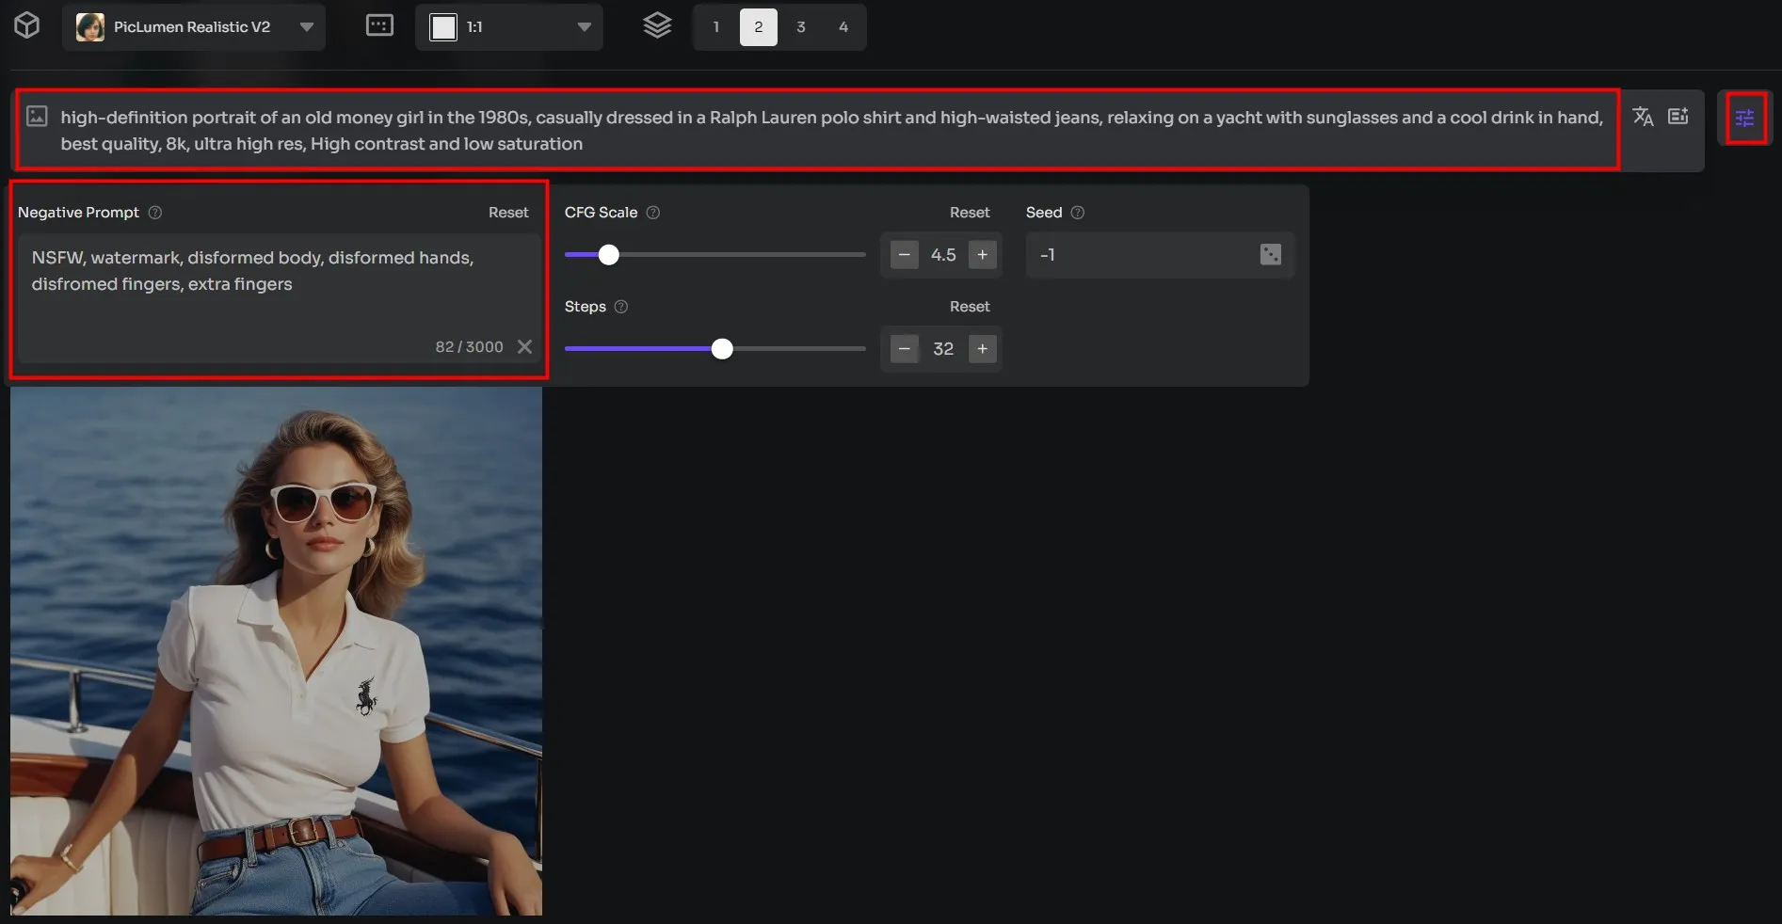Click the image icon inside the prompt bar
The height and width of the screenshot is (924, 1782).
[x=38, y=117]
